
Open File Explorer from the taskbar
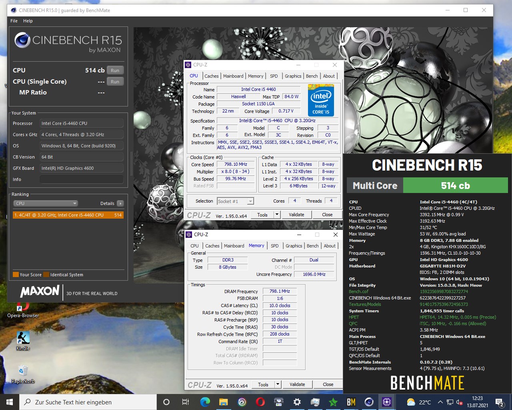[x=223, y=402]
